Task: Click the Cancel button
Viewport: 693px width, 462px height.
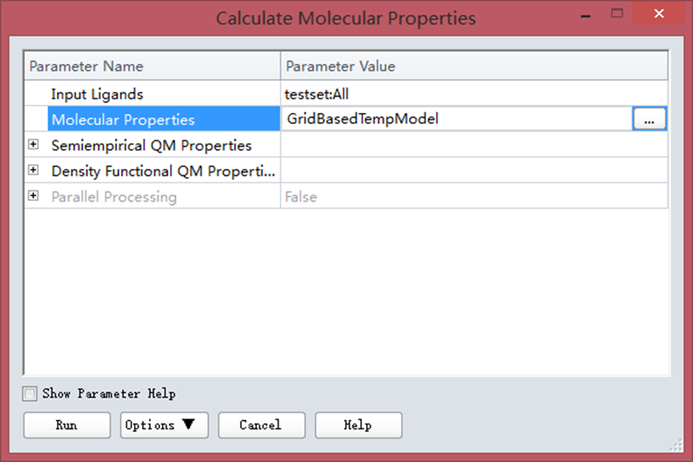Action: [261, 425]
